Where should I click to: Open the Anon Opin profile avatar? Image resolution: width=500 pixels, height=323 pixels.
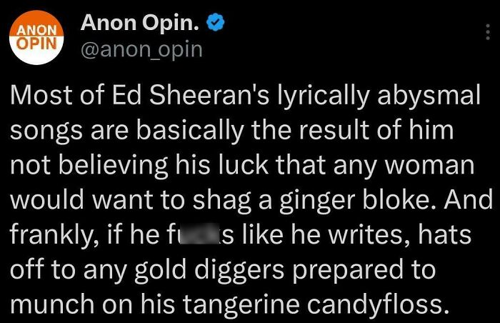point(36,37)
